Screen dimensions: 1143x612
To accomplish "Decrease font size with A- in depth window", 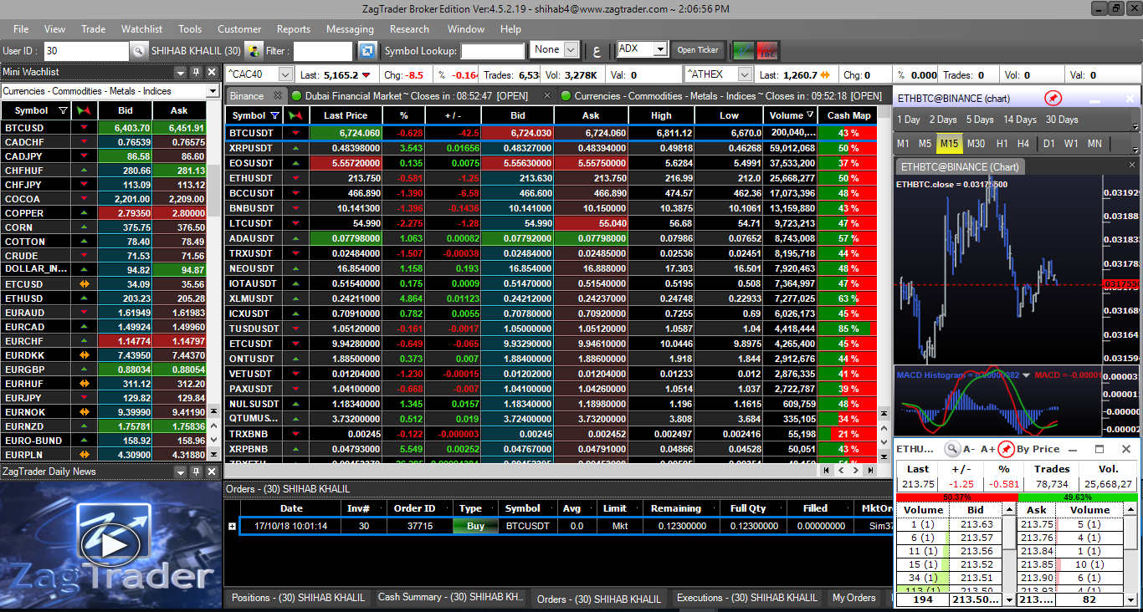I will coord(969,449).
